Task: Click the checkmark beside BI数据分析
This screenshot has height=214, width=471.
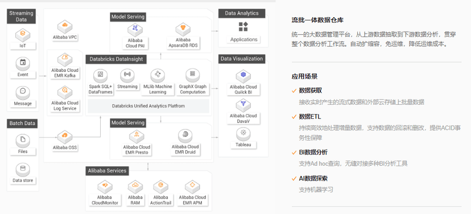Action: pyautogui.click(x=294, y=153)
